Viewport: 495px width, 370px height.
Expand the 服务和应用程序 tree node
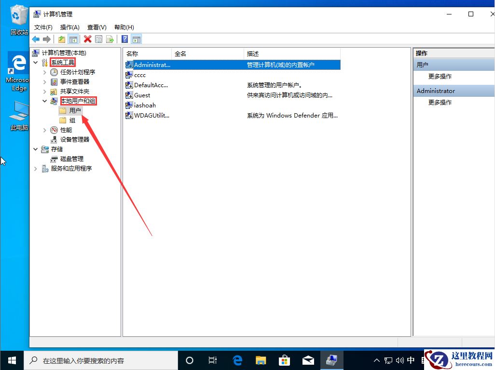point(35,168)
